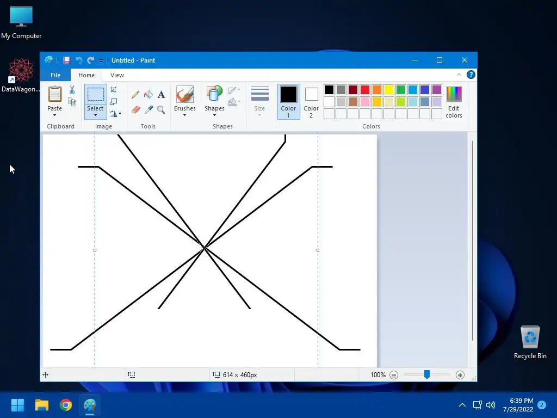This screenshot has width=557, height=418.
Task: Open Paint Help question mark icon
Action: 471,75
